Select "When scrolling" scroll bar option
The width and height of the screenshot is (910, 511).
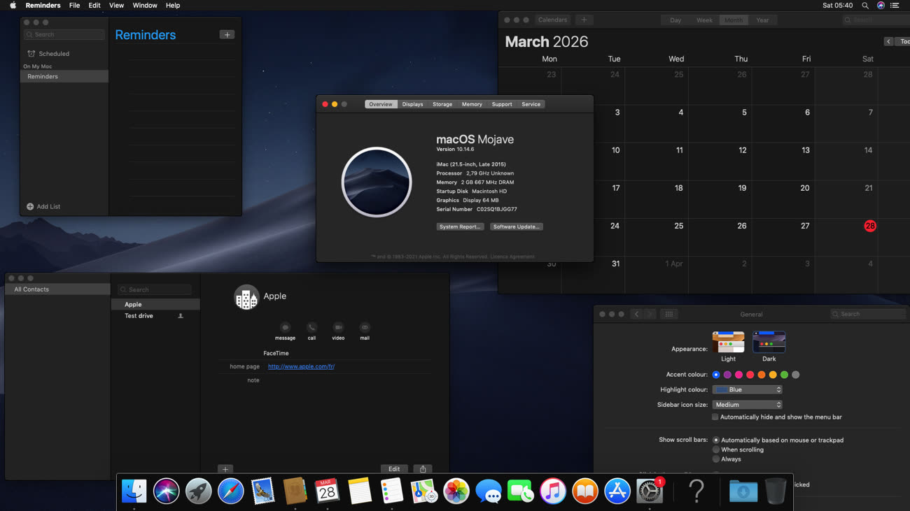[x=716, y=449]
